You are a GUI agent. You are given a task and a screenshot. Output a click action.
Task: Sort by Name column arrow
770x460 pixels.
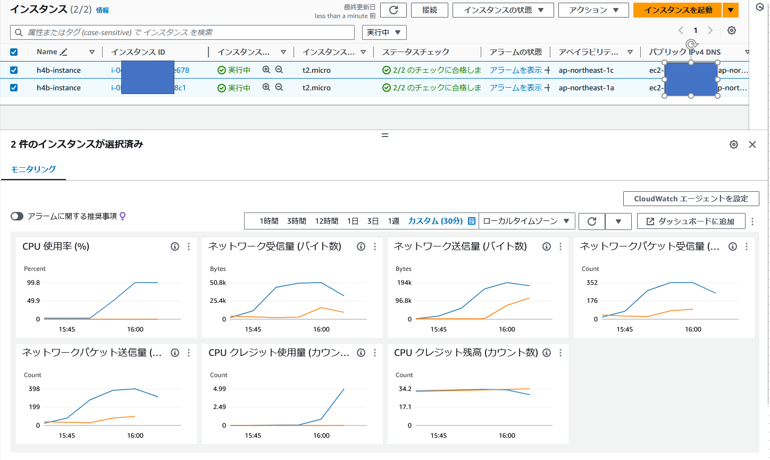pyautogui.click(x=92, y=52)
